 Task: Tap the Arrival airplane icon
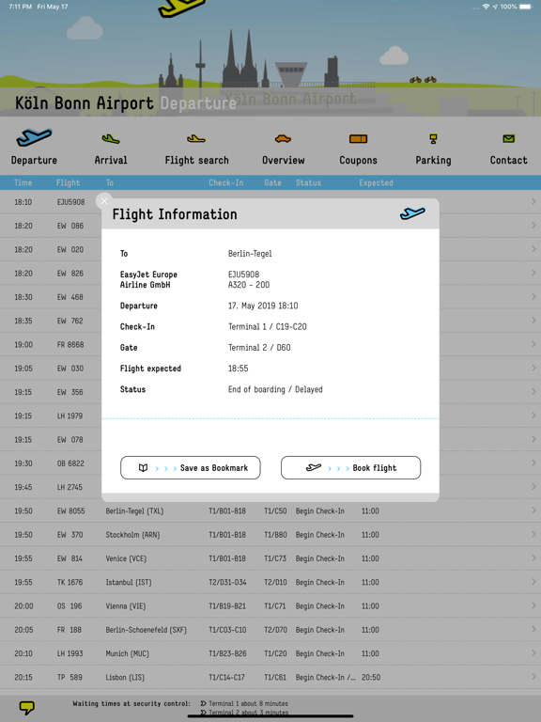(111, 138)
